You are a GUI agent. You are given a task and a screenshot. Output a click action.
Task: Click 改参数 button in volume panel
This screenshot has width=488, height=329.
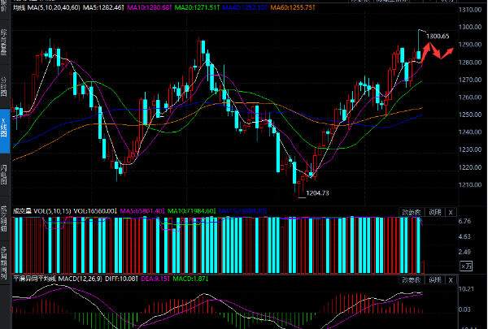point(412,212)
